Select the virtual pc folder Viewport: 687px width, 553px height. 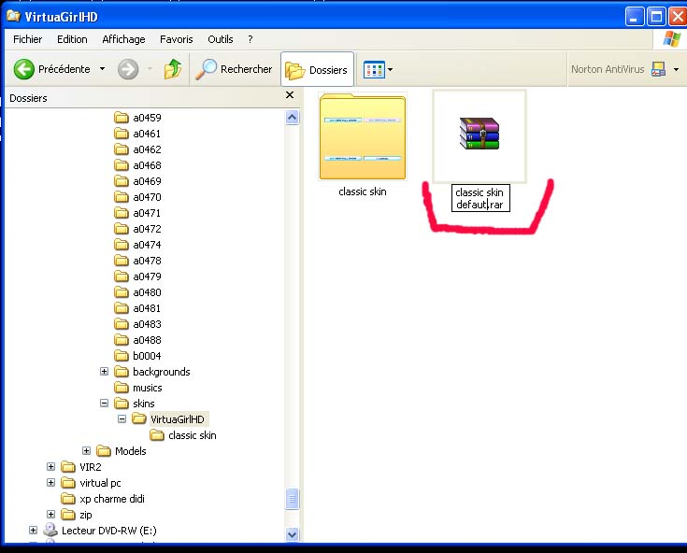click(91, 483)
